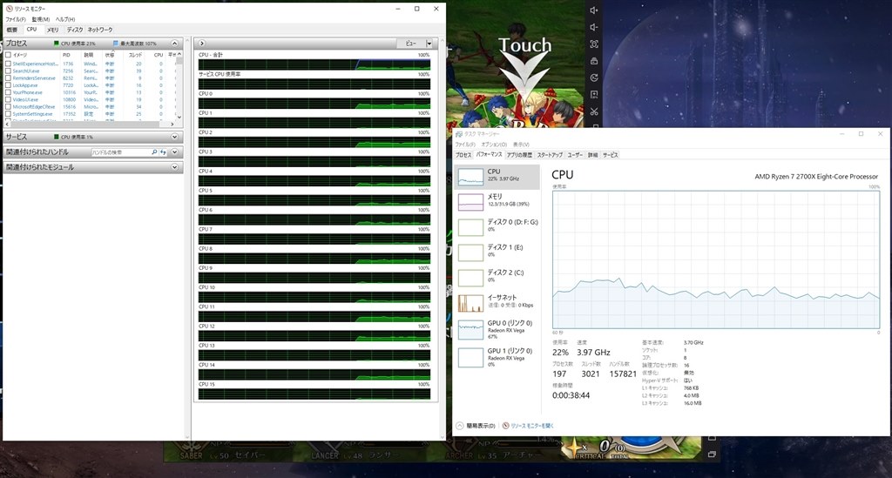Click リソース モニターを開く link
892x478 pixels.
pos(532,426)
